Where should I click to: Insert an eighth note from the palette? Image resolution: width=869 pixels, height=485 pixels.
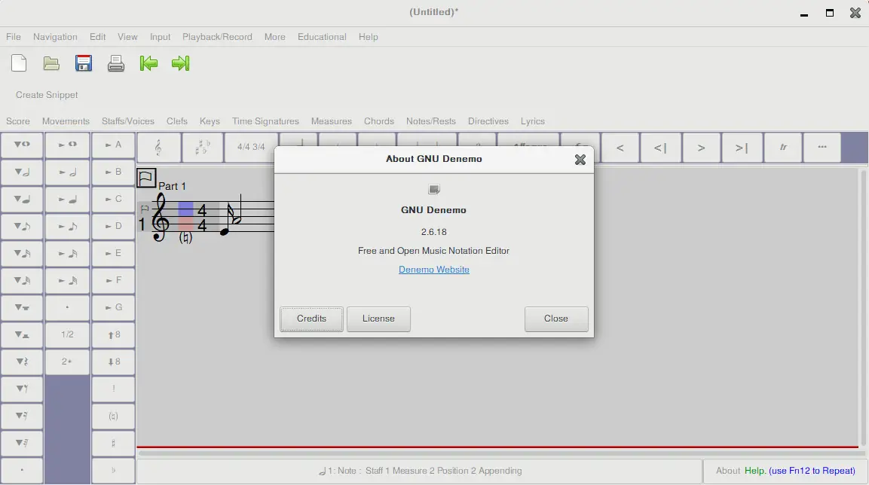pos(22,226)
